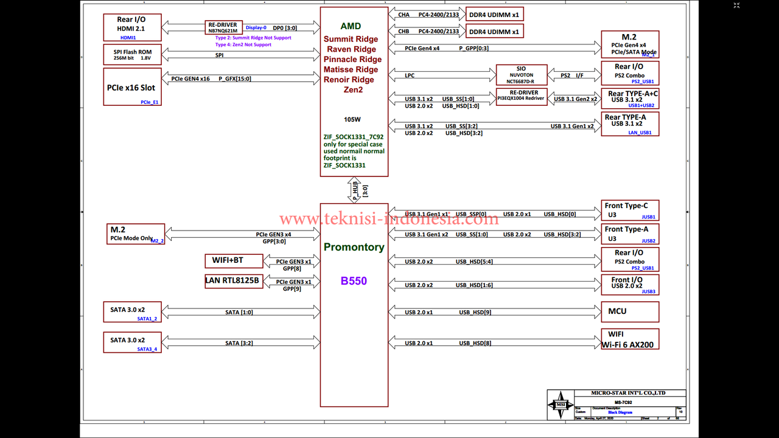This screenshot has width=779, height=438.
Task: Click Type 2: Summit Ridge Not Support note
Action: (x=253, y=38)
